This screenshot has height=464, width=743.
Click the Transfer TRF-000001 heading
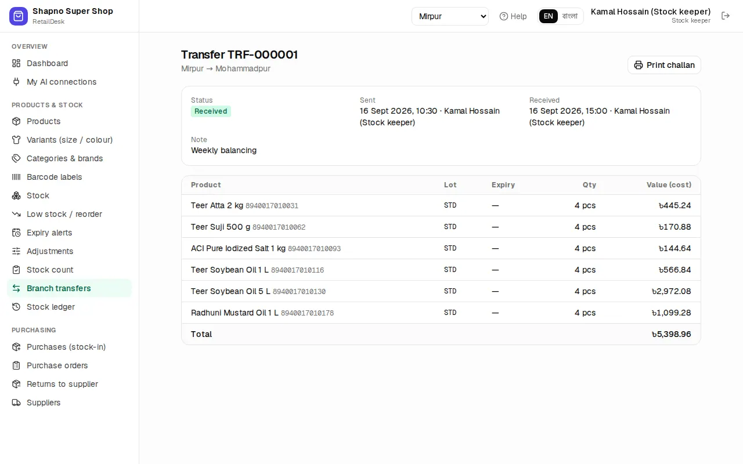pos(239,55)
